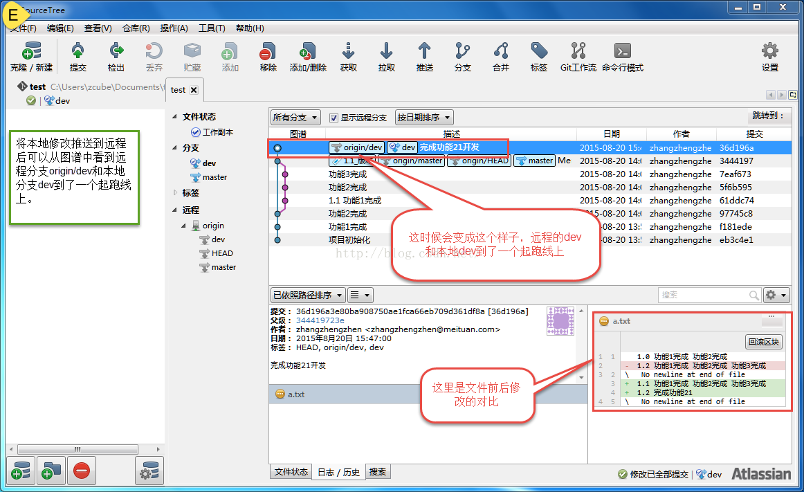804x492 pixels.
Task: Select the 项目初始化 commit row
Action: point(530,240)
